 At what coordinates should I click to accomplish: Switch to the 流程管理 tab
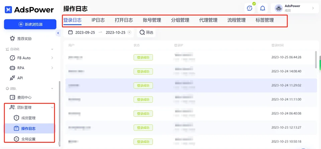(x=236, y=20)
